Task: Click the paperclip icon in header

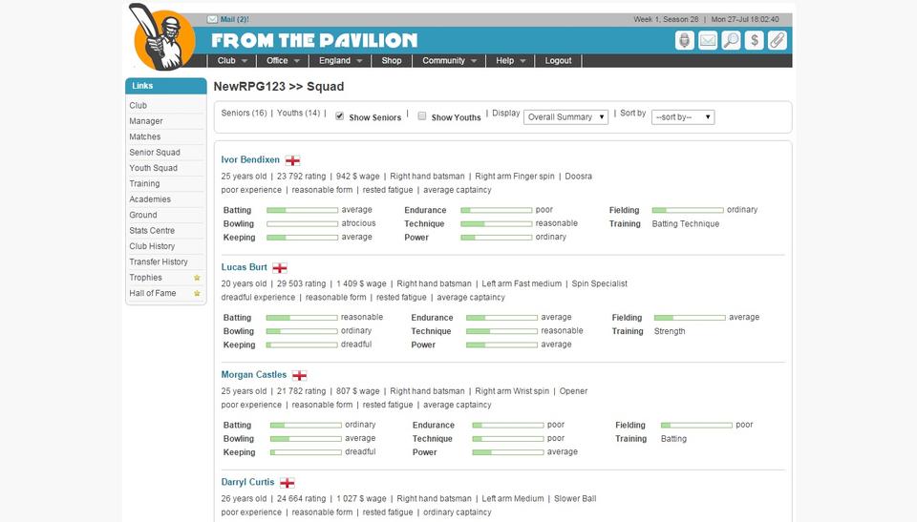Action: [778, 40]
